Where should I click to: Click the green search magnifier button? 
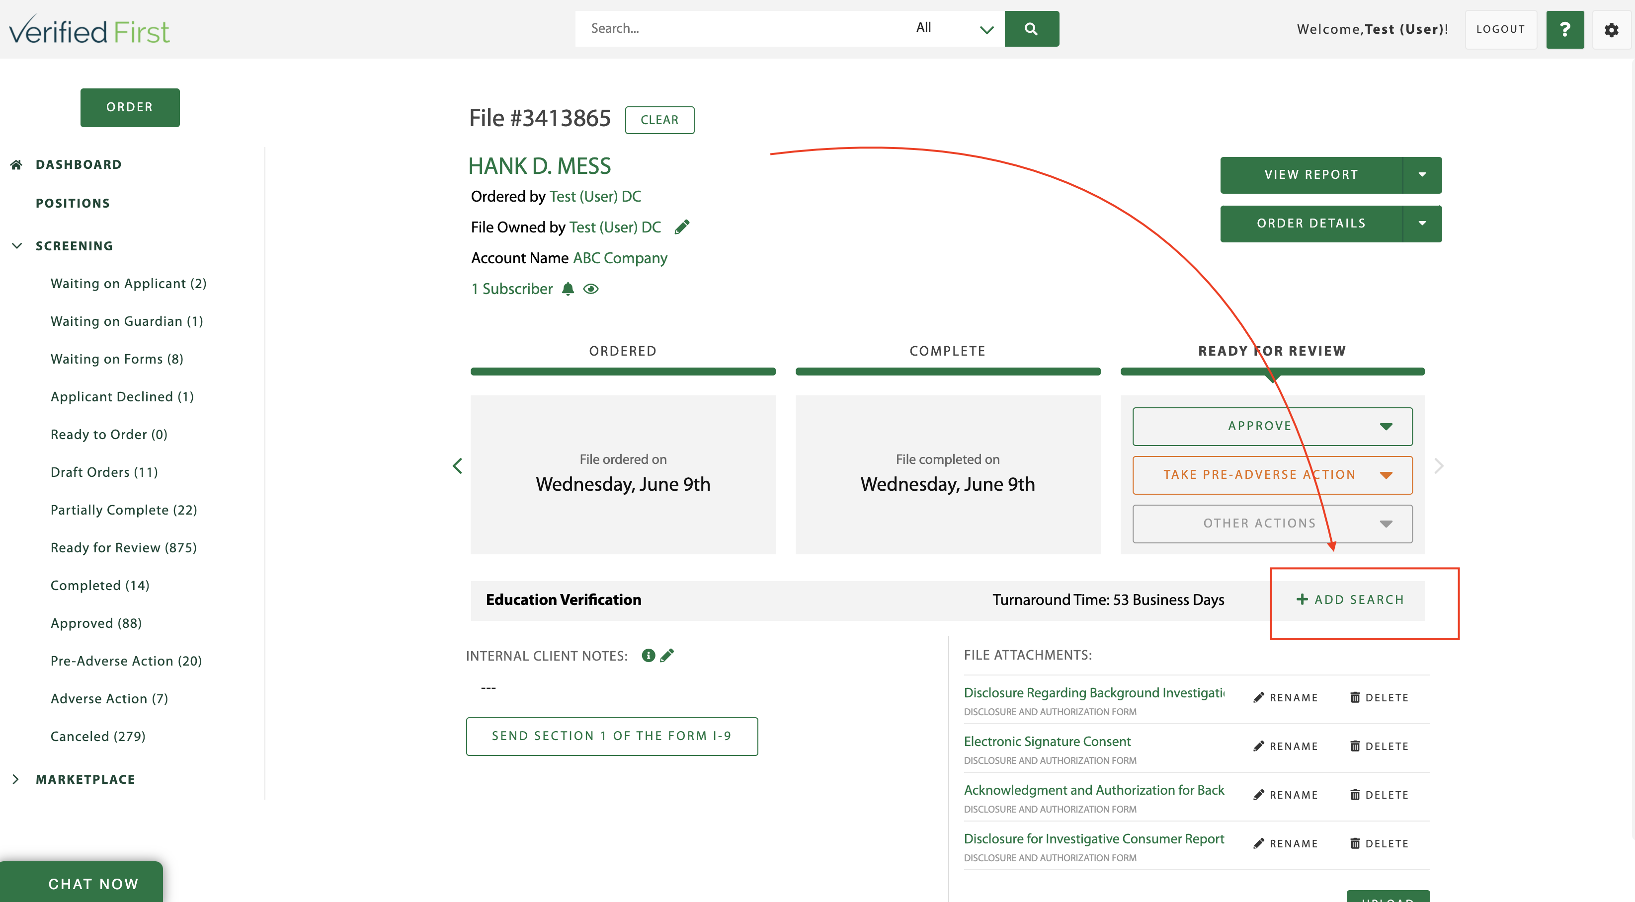1031,28
